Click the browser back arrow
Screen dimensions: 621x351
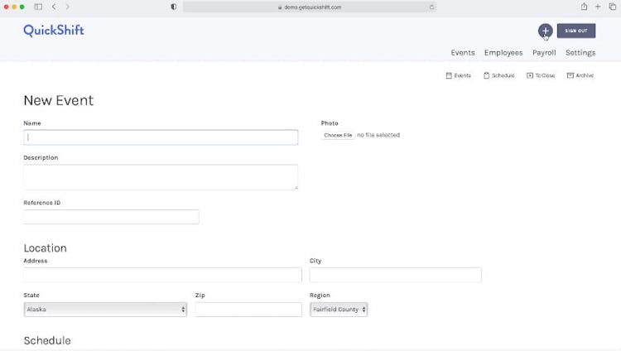click(x=55, y=7)
